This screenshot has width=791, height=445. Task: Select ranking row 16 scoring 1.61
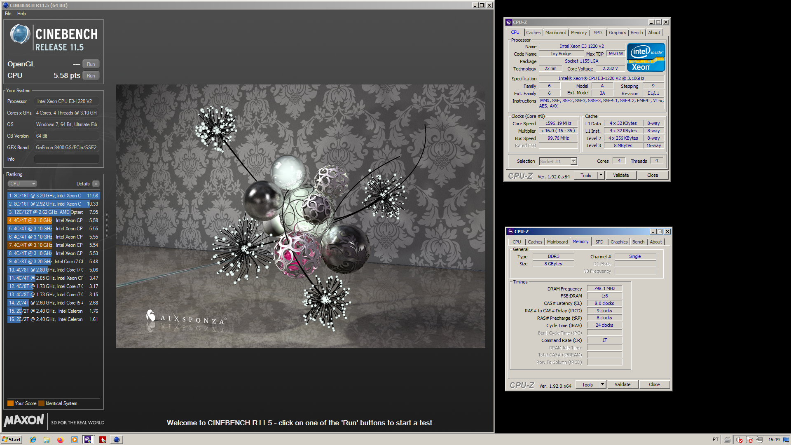(54, 319)
